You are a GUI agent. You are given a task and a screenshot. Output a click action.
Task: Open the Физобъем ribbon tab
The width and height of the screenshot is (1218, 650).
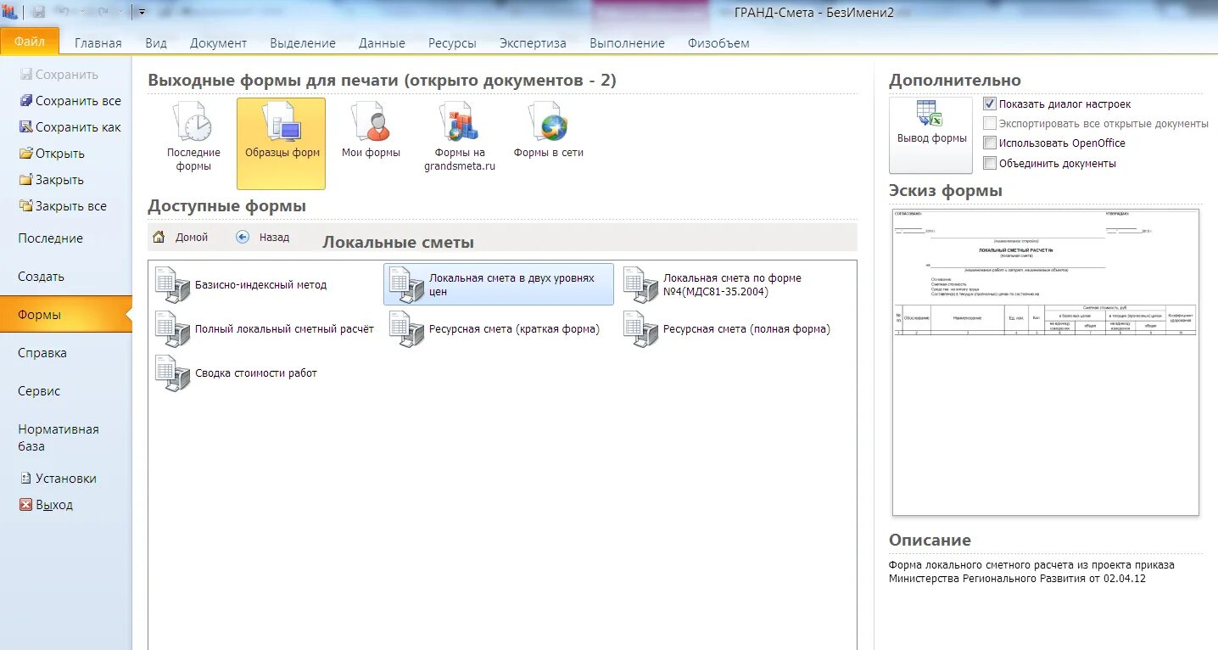(x=718, y=42)
